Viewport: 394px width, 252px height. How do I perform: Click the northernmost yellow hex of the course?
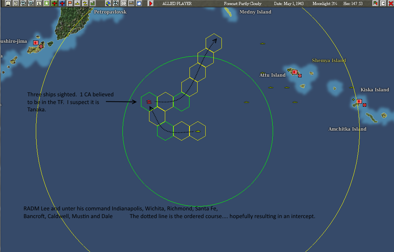pos(214,43)
